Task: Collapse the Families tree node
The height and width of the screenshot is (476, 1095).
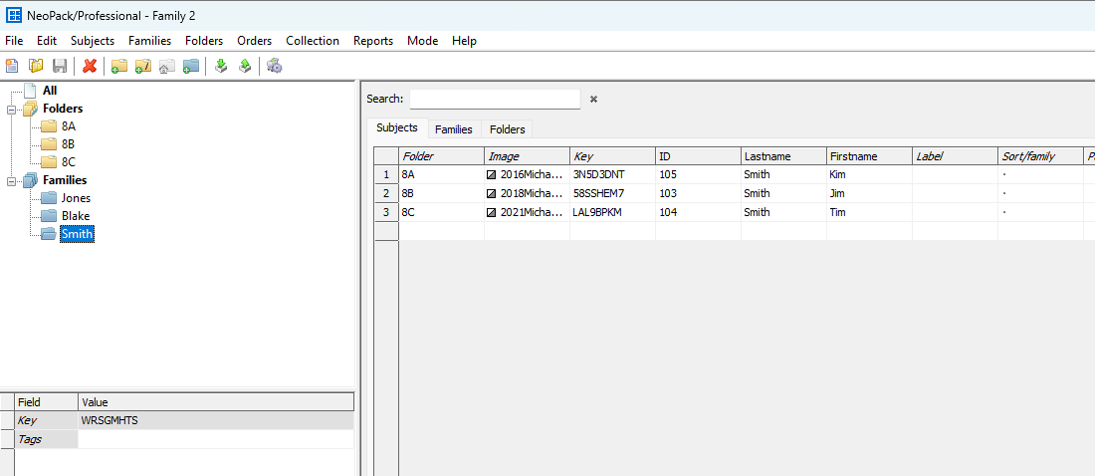Action: [11, 180]
